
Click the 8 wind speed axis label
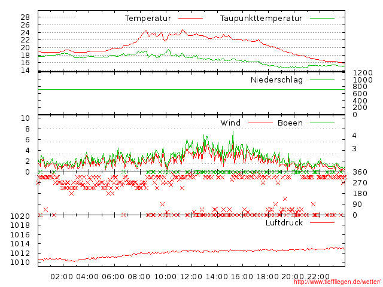point(28,129)
